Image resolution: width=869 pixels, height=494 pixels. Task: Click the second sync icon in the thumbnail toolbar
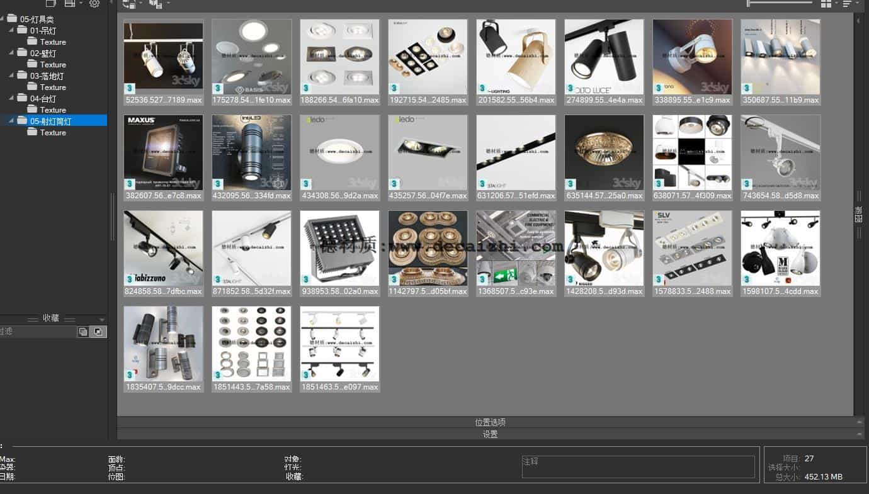pos(154,4)
